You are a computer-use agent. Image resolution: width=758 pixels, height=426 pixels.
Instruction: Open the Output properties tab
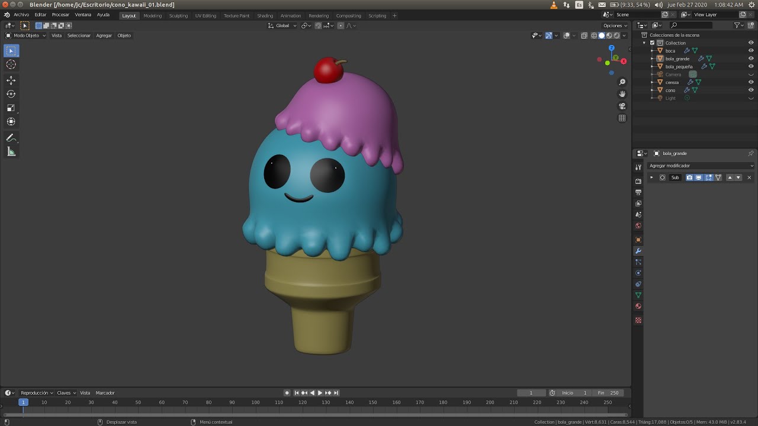point(638,192)
